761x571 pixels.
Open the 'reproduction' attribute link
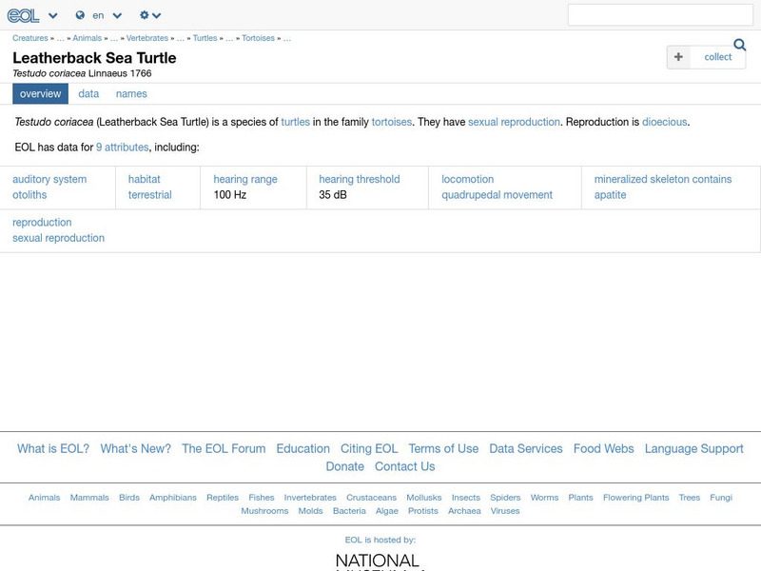[42, 223]
